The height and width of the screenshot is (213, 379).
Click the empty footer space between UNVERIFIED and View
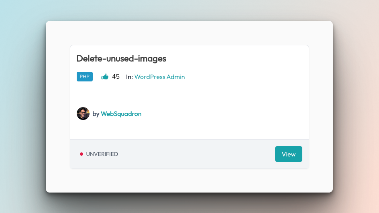[x=196, y=154]
